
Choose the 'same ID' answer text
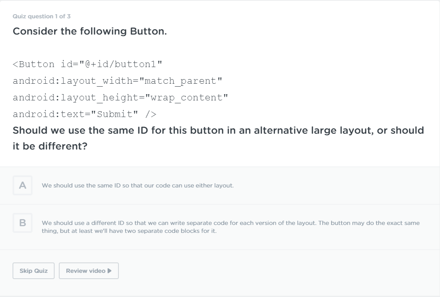tap(138, 186)
